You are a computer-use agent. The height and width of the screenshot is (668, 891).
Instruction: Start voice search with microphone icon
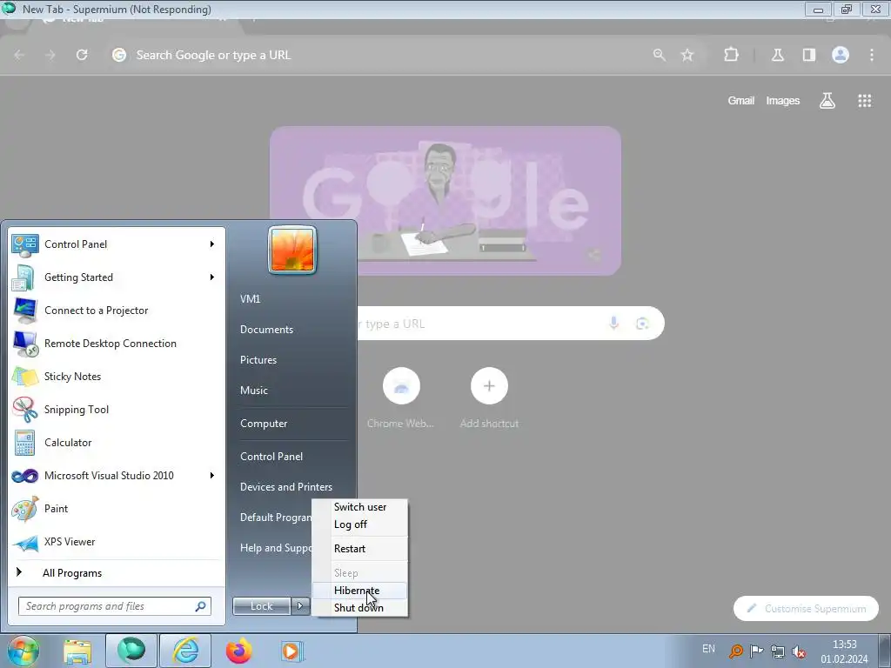tap(613, 324)
